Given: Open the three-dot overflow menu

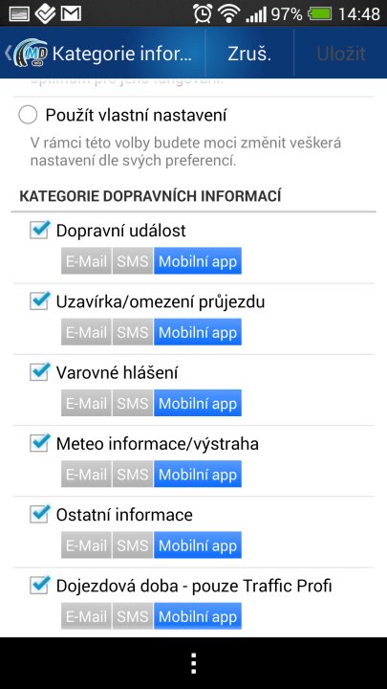Looking at the screenshot, I should [193, 663].
